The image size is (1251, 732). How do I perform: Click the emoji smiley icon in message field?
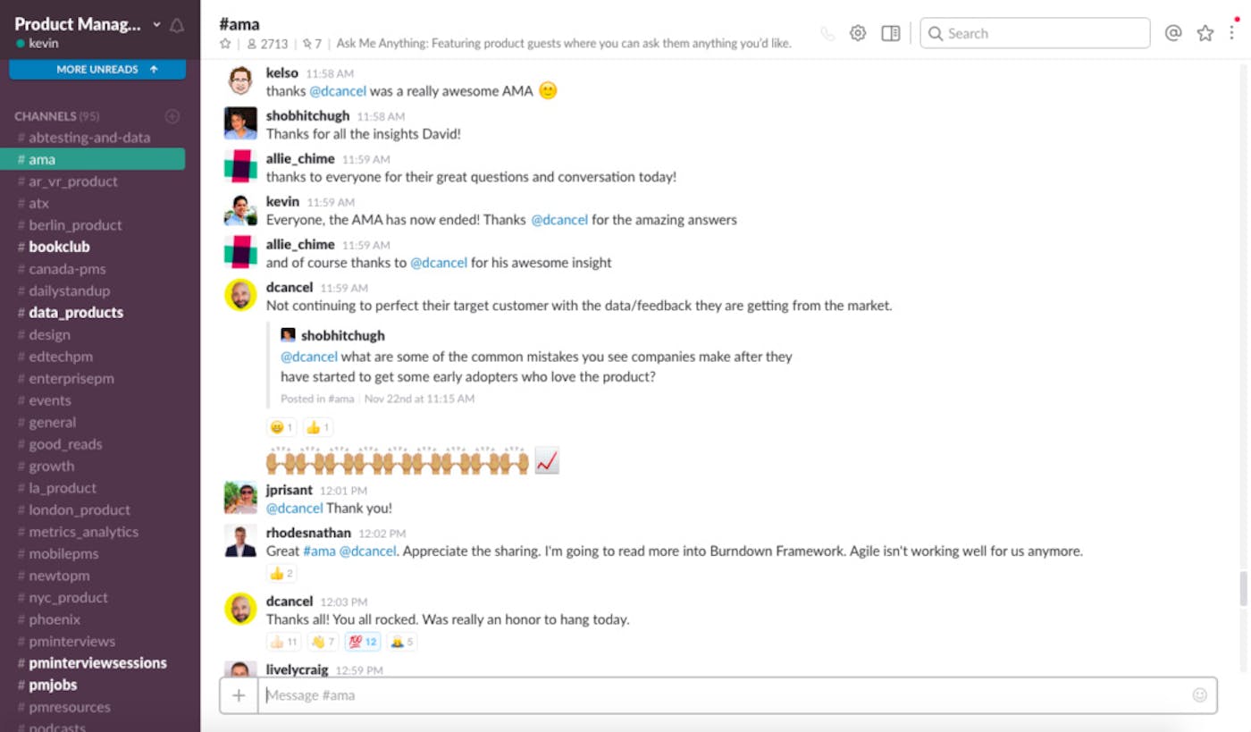[1198, 694]
